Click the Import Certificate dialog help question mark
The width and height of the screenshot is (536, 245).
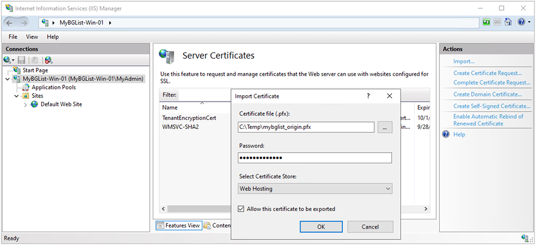pos(368,96)
